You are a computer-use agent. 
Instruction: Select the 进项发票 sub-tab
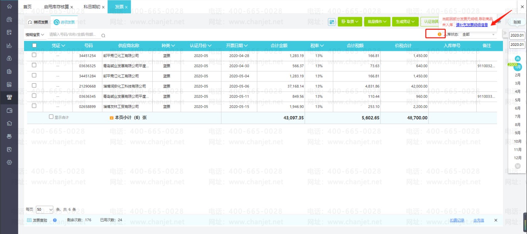[65, 22]
